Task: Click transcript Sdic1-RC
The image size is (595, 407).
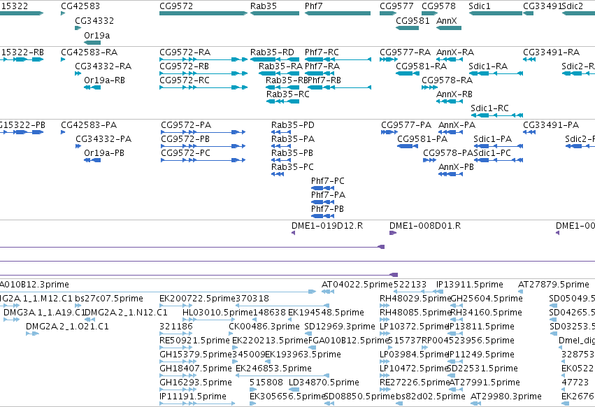Action: (x=489, y=108)
